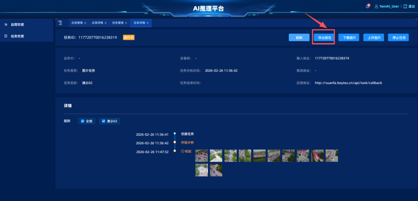Switch to the 应用详情 tab

pyautogui.click(x=98, y=23)
